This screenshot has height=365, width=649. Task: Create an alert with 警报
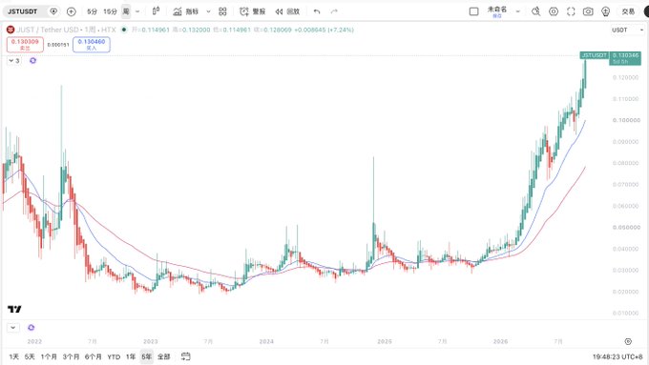tap(253, 11)
